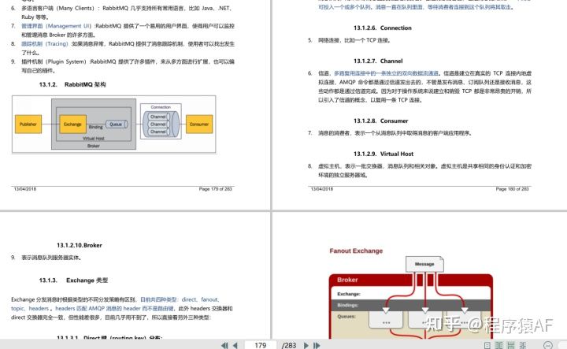Screen dimensions: 567x349
Task: Click the Exchange box in the diagram
Action: (72, 124)
